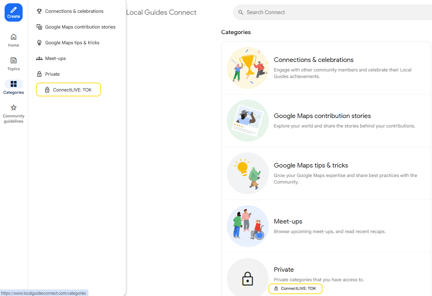Select the Categories grid icon
The image size is (432, 296).
pos(13,84)
